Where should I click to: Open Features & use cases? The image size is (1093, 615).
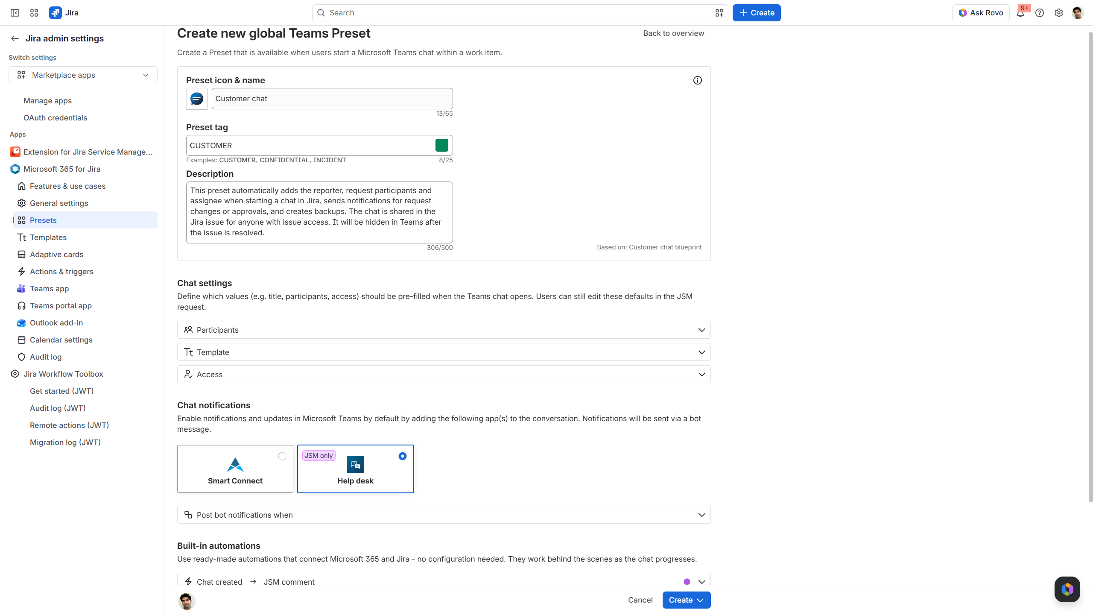click(85, 186)
